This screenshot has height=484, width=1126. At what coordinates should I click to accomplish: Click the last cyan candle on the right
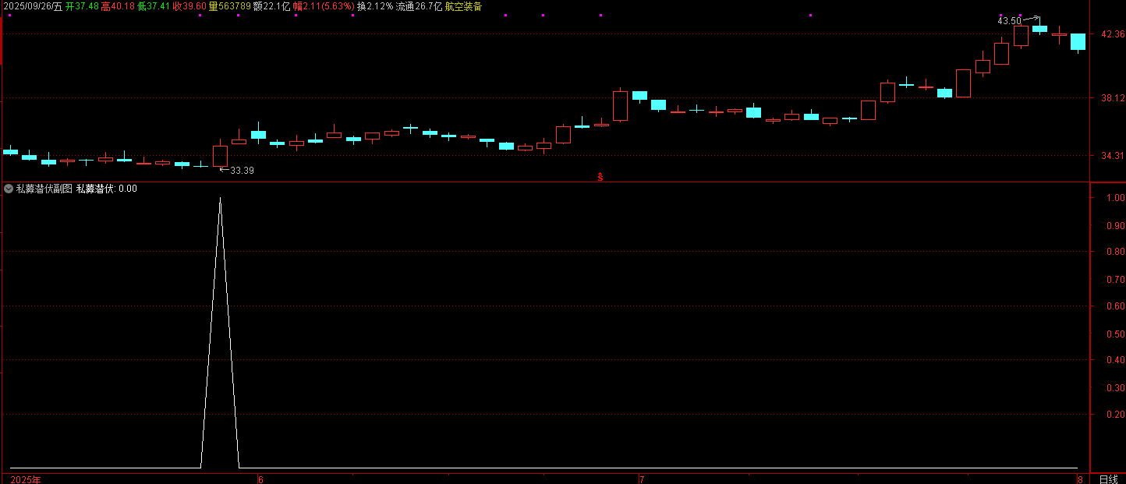tap(1078, 42)
